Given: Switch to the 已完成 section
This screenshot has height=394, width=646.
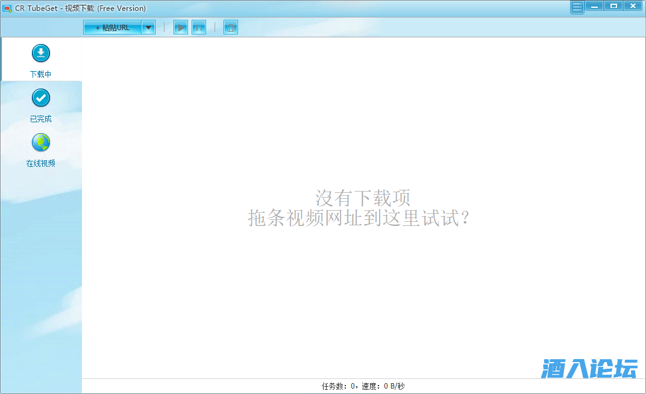Looking at the screenshot, I should [x=40, y=118].
